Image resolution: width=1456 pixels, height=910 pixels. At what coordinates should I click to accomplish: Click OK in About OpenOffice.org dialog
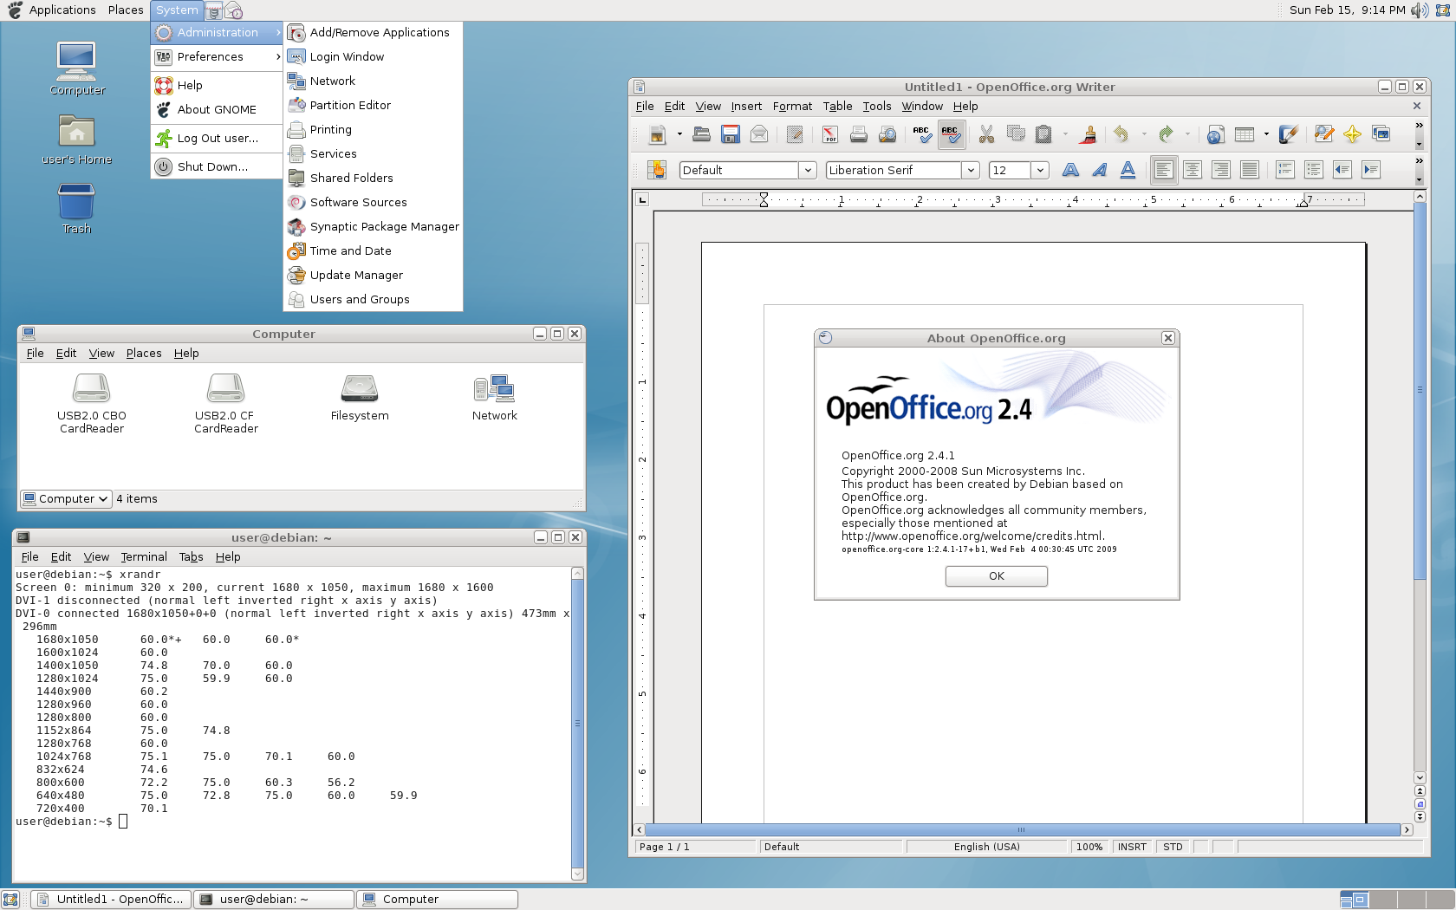tap(997, 576)
